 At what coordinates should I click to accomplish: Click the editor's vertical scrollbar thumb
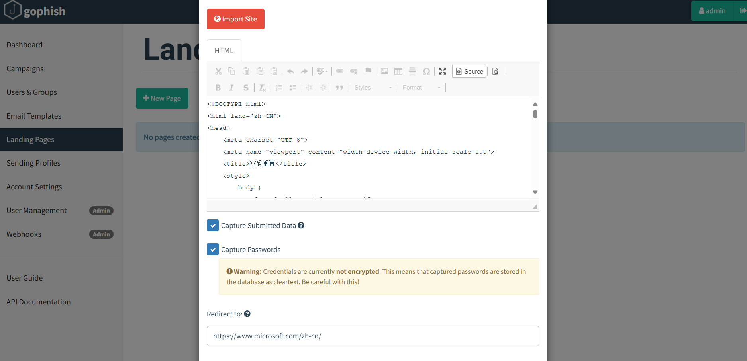[535, 114]
